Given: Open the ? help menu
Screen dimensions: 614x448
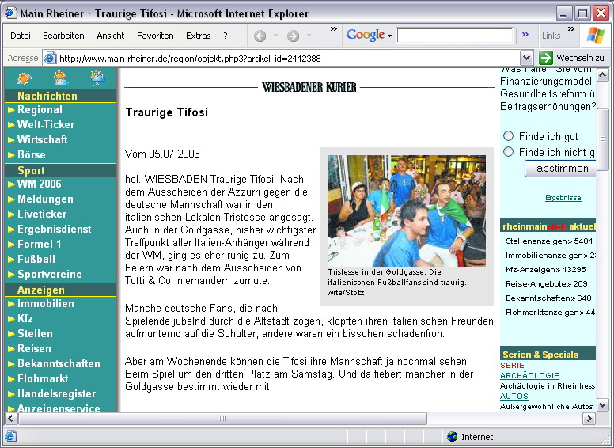Looking at the screenshot, I should click(226, 36).
